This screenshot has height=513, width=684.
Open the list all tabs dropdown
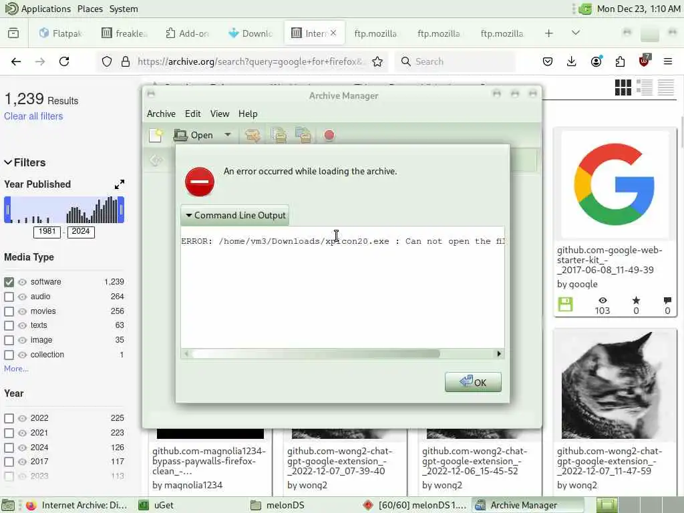pyautogui.click(x=576, y=33)
